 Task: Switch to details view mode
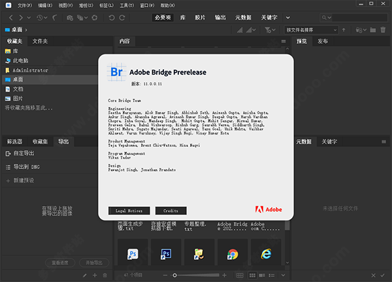pyautogui.click(x=262, y=275)
